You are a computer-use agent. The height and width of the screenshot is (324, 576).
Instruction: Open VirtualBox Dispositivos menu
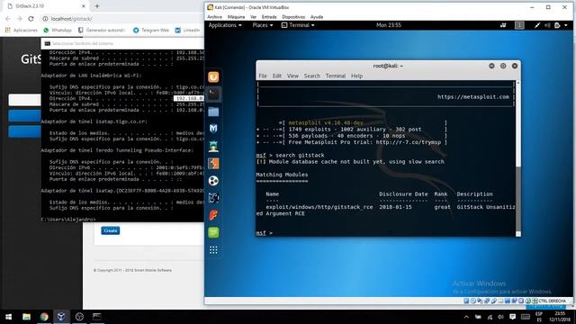(x=293, y=17)
